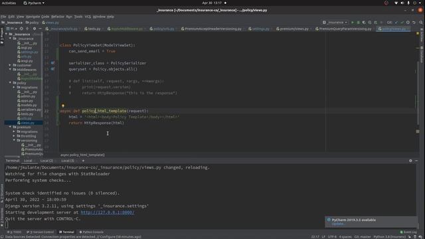Select settings.py in the project tree

point(27,52)
